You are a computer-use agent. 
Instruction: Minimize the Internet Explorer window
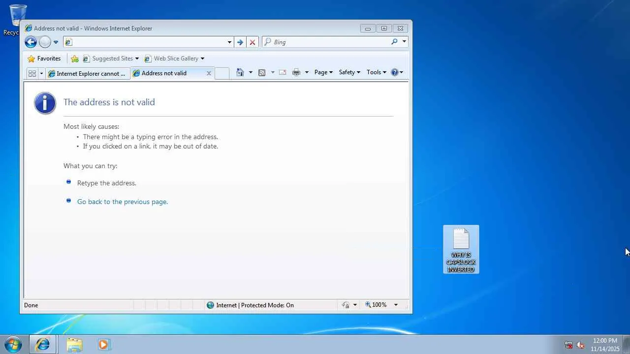[368, 29]
